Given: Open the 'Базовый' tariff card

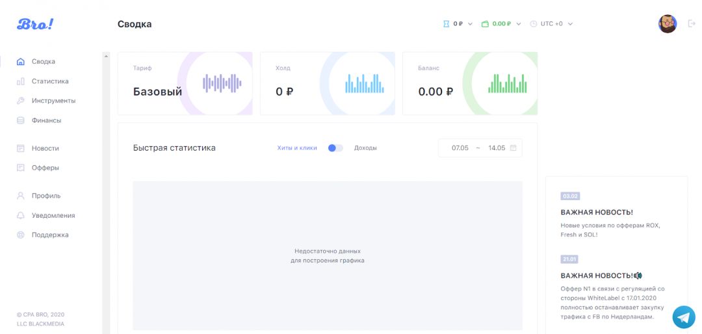Looking at the screenshot, I should point(185,84).
